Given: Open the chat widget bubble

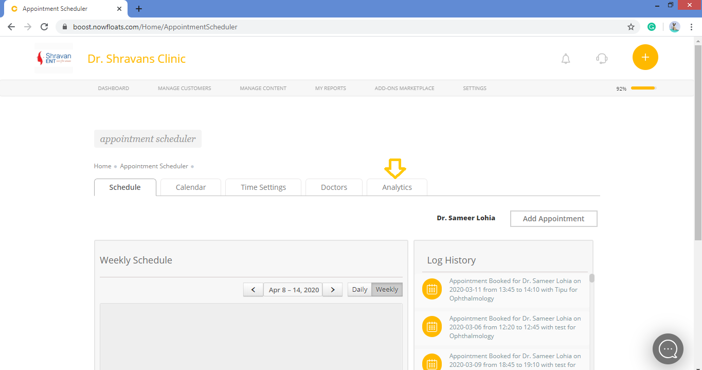Looking at the screenshot, I should click(668, 349).
